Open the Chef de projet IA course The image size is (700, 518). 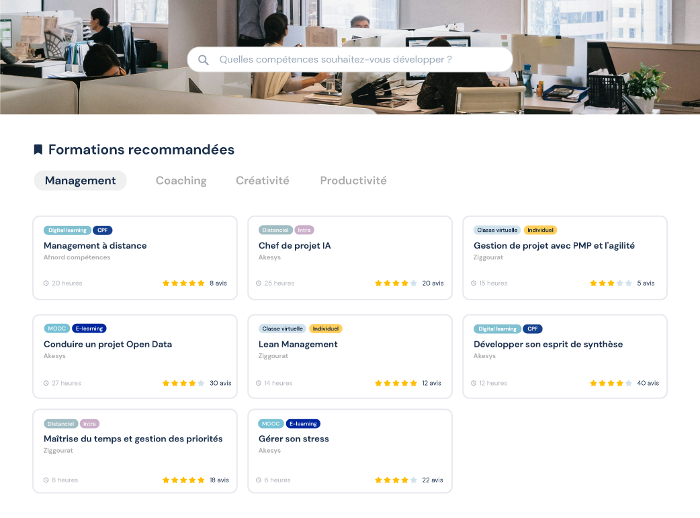click(295, 246)
